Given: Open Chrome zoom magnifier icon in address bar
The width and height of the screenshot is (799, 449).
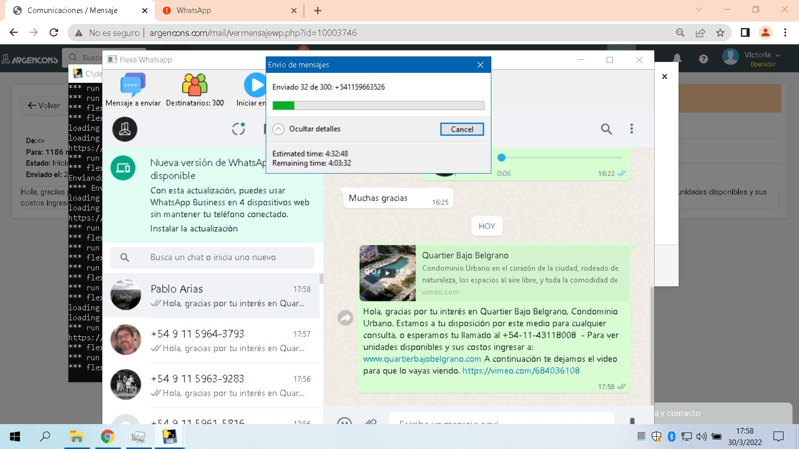Looking at the screenshot, I should click(x=680, y=32).
